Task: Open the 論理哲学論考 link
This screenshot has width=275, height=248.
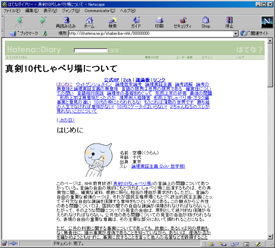Action: 129,84
